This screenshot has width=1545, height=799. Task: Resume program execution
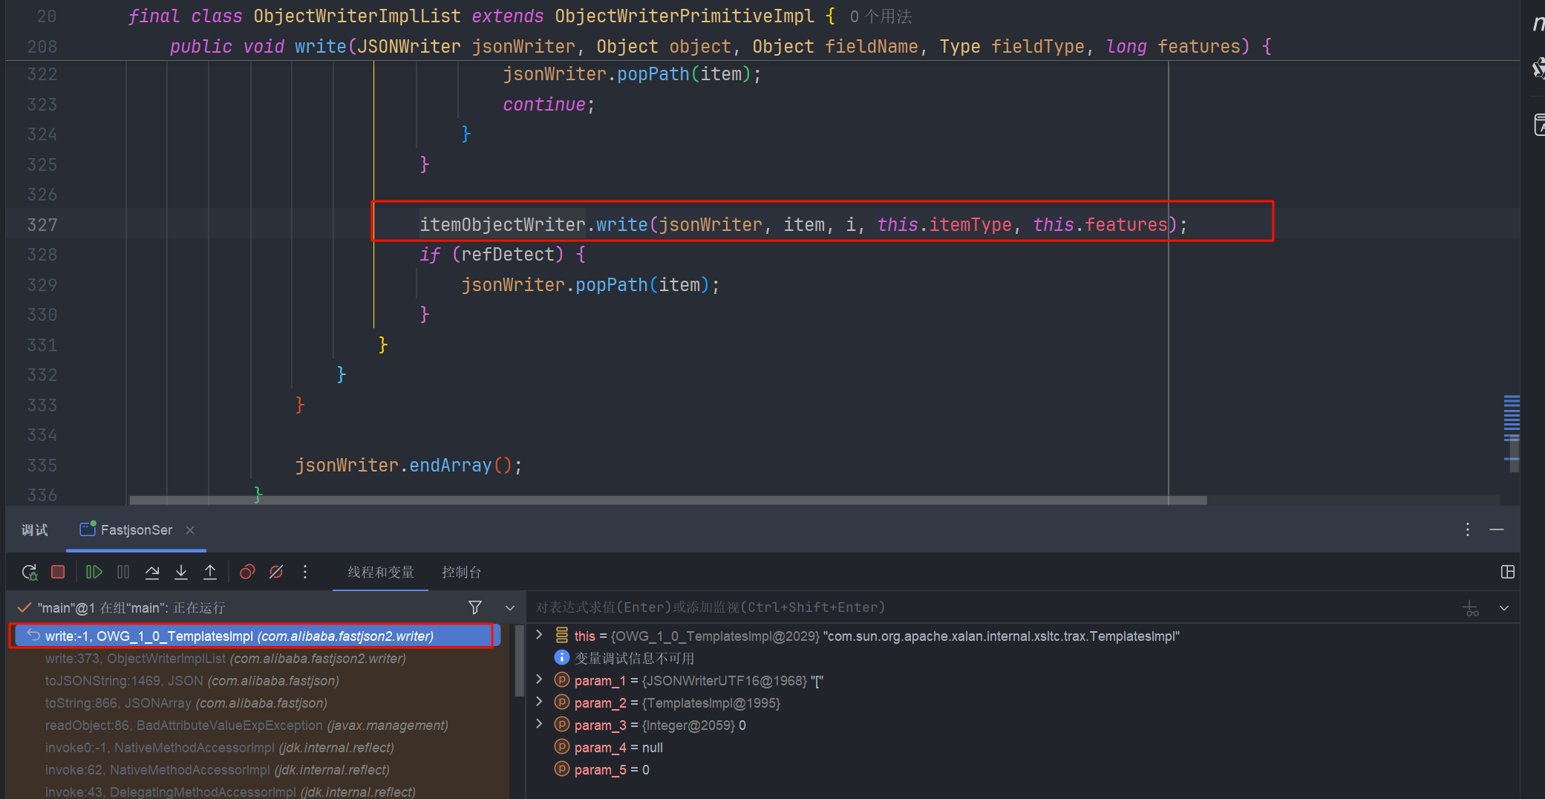(94, 572)
